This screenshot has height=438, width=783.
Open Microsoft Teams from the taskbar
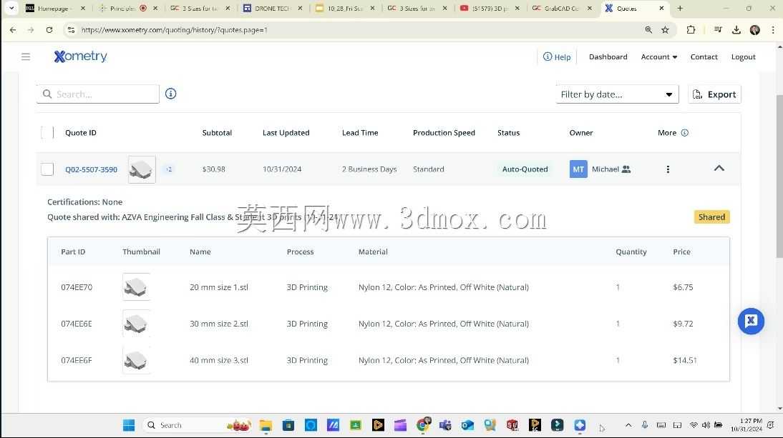pyautogui.click(x=445, y=425)
